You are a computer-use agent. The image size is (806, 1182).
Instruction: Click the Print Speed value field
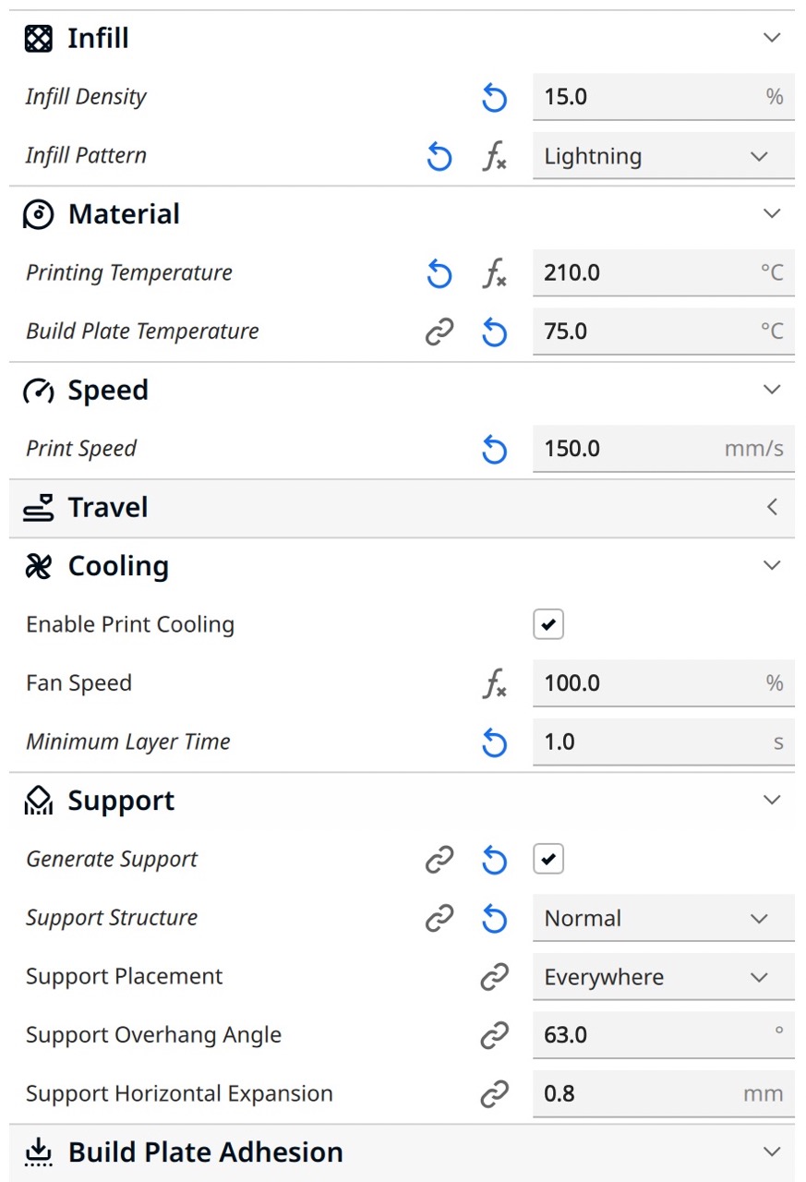[x=628, y=449]
